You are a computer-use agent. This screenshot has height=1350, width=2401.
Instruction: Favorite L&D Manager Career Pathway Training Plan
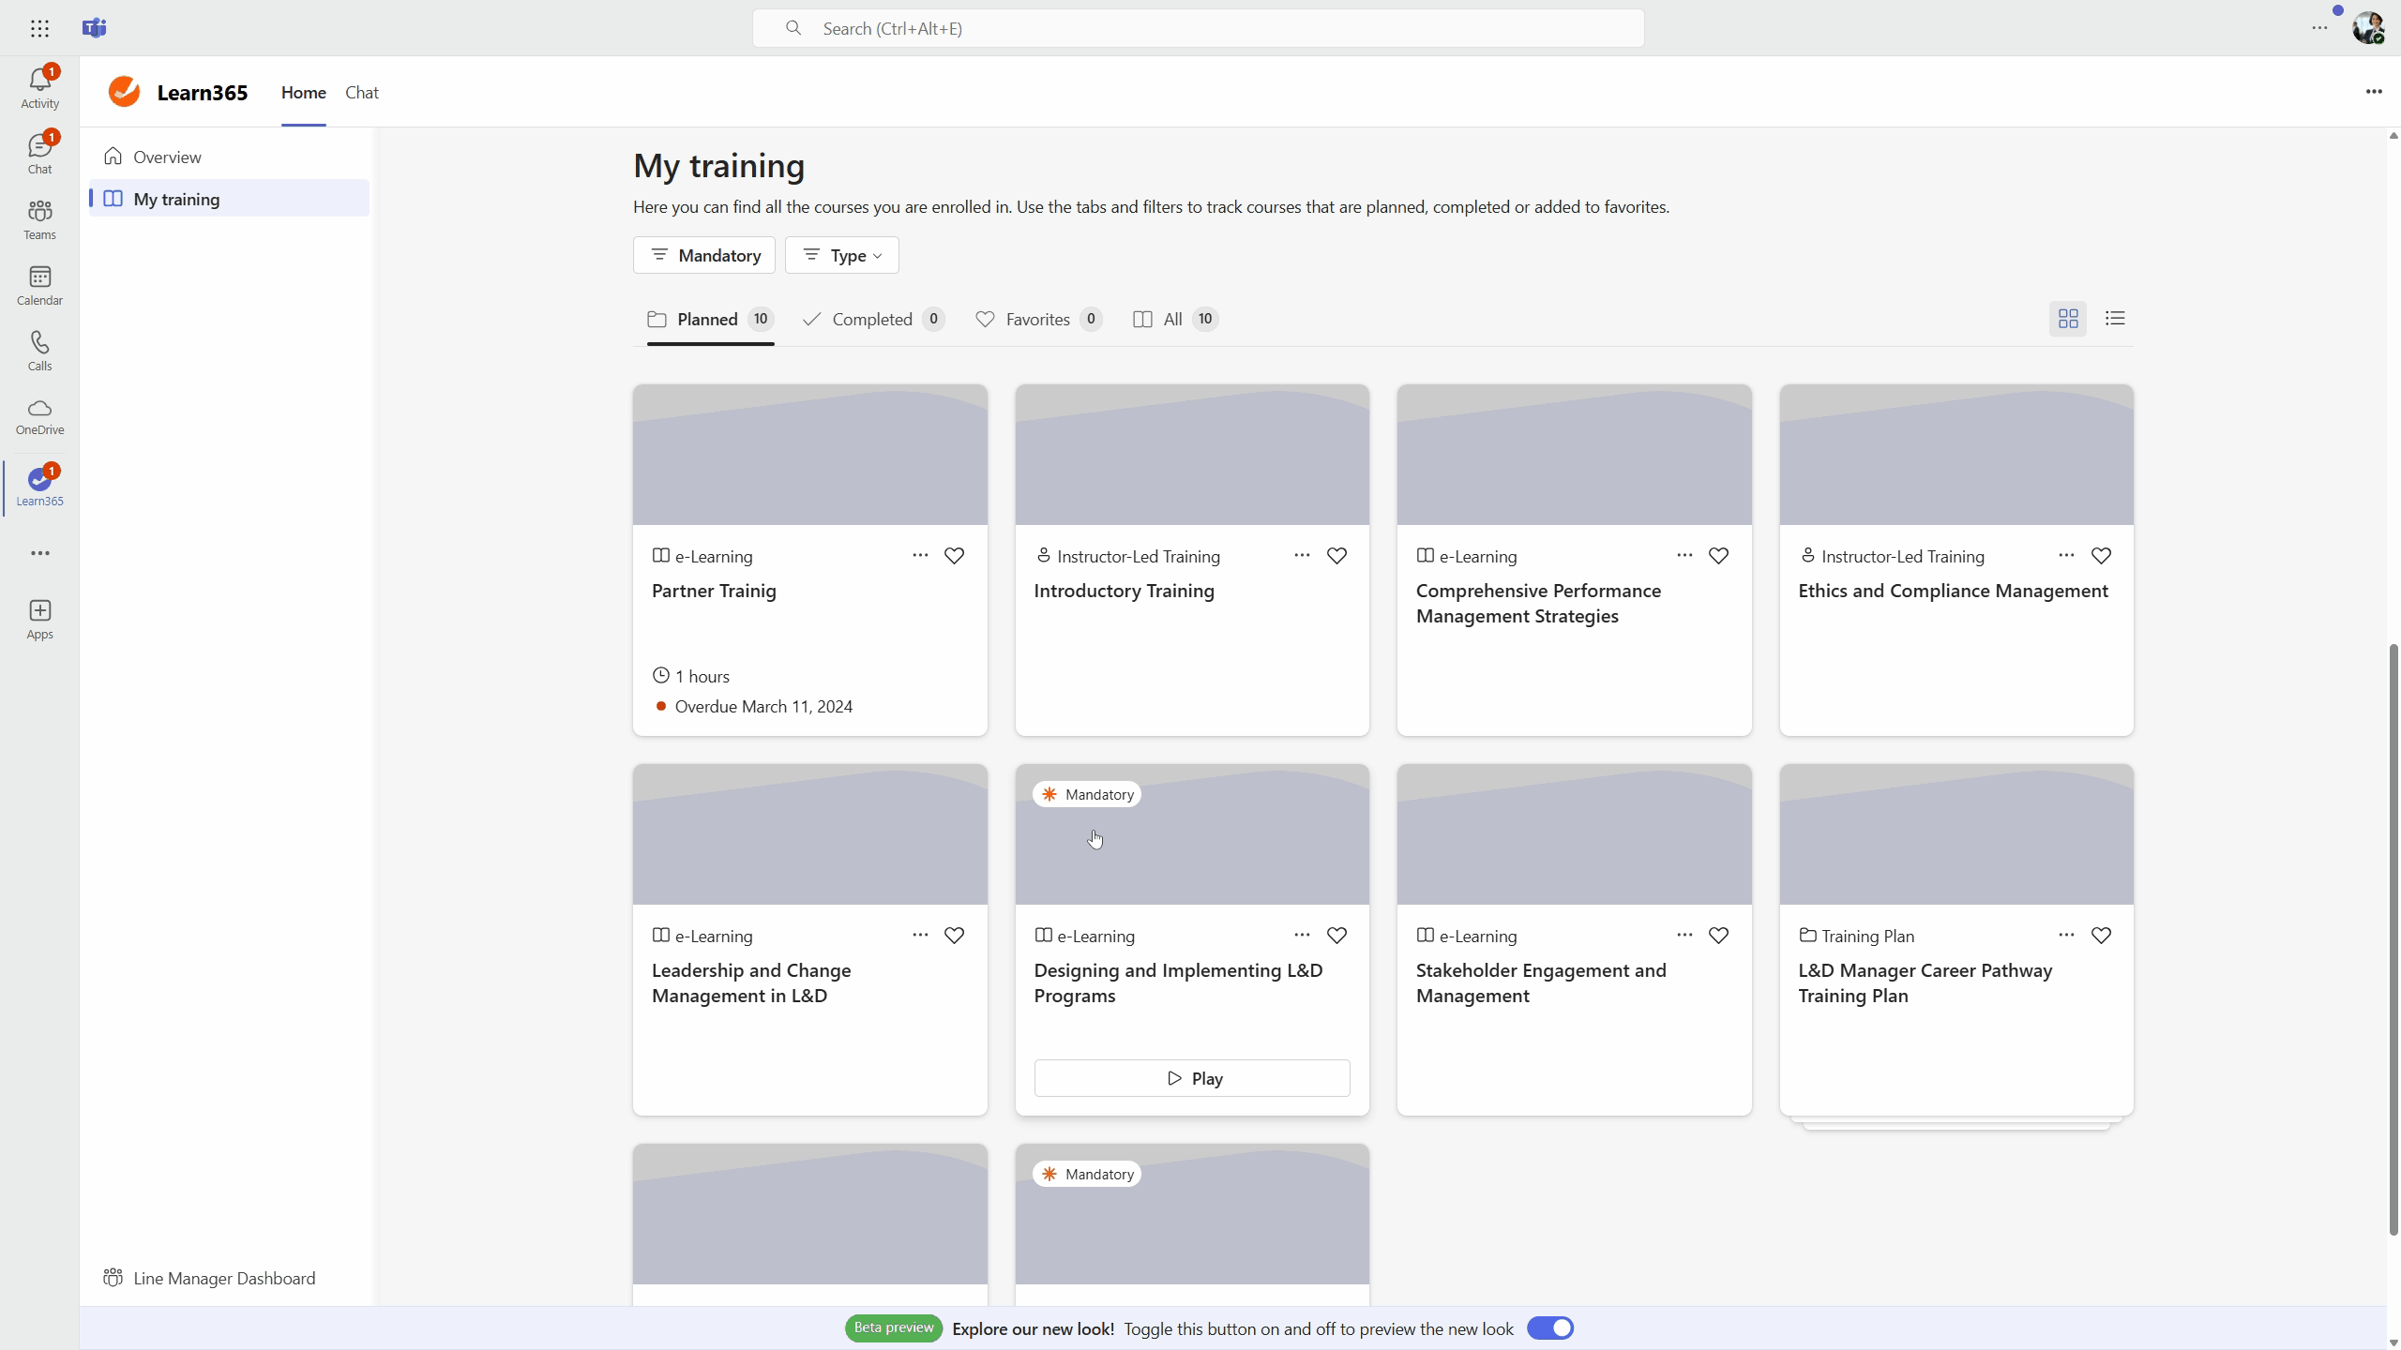click(x=2101, y=936)
